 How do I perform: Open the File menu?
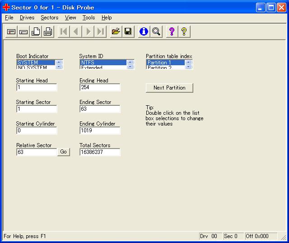click(x=9, y=18)
